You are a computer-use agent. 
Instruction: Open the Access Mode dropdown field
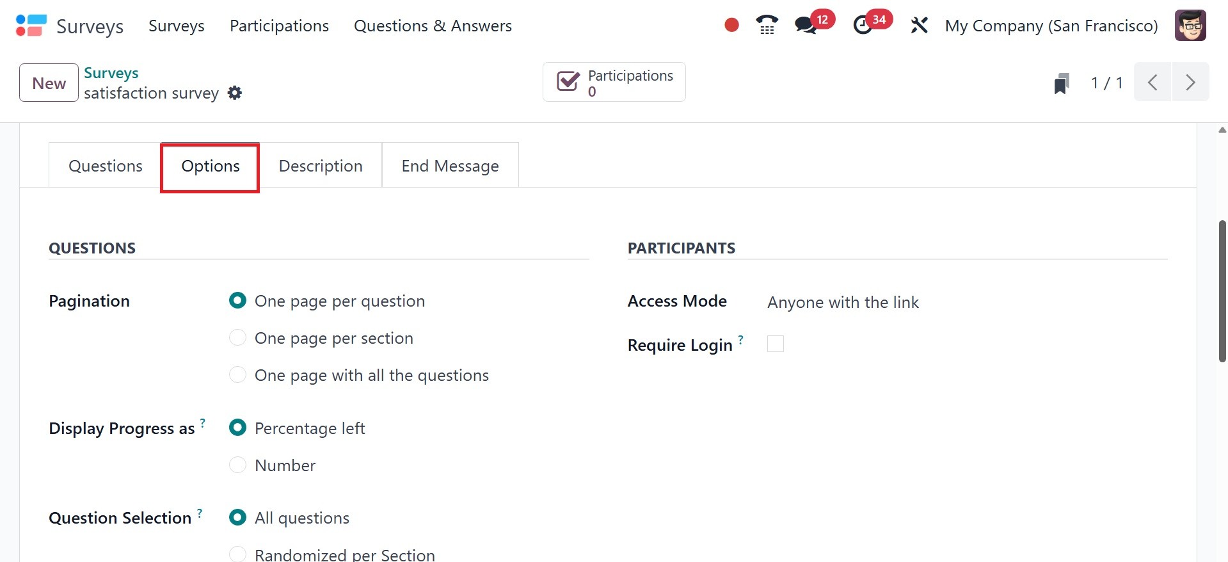(843, 302)
